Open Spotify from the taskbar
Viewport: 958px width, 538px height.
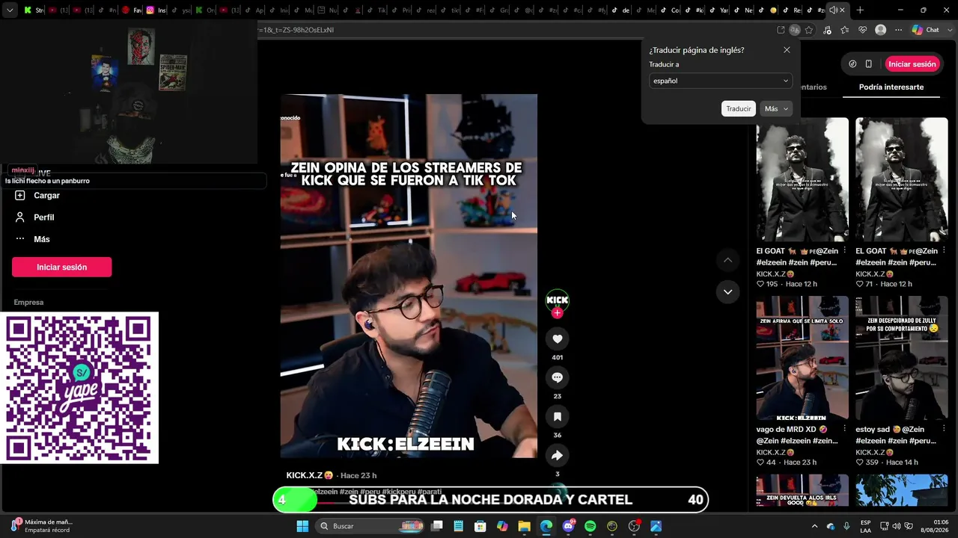(590, 526)
